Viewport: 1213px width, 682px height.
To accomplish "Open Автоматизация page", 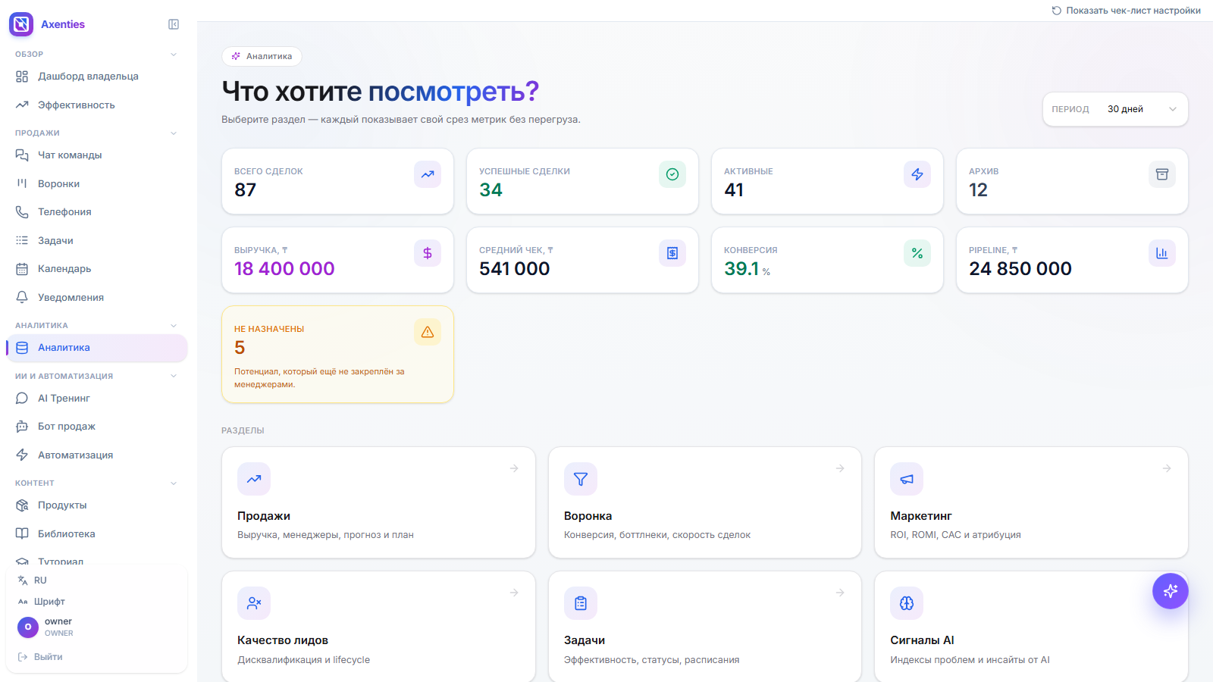I will point(96,455).
